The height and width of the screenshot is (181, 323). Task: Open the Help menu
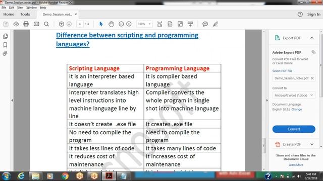click(x=43, y=8)
